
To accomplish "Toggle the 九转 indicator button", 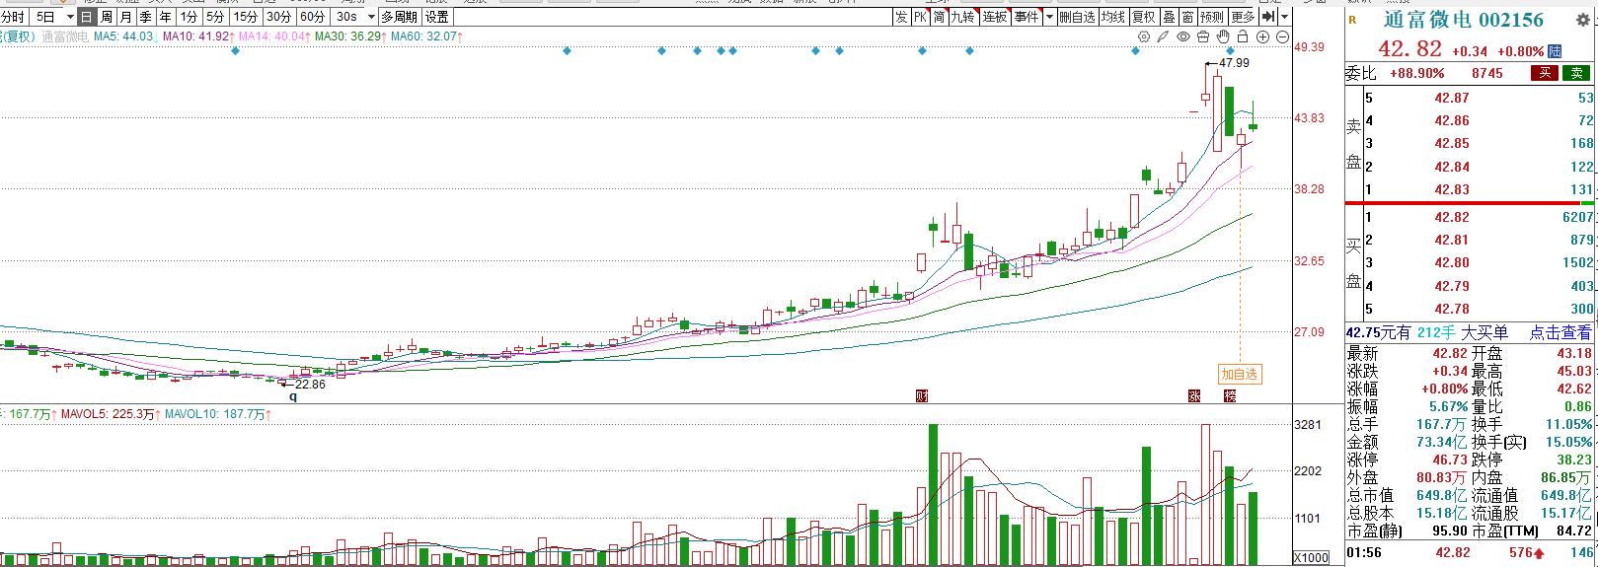I will pyautogui.click(x=963, y=17).
